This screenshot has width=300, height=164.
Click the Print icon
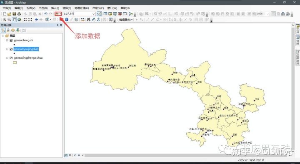click(19, 14)
